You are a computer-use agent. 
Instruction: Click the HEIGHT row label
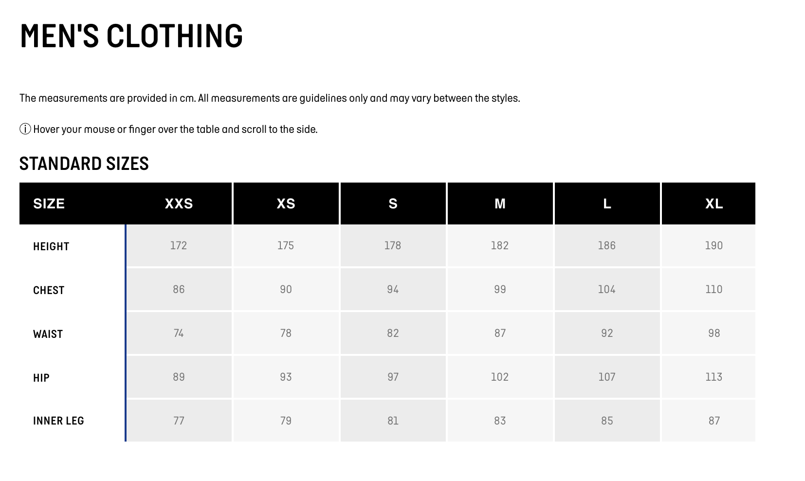click(x=51, y=246)
